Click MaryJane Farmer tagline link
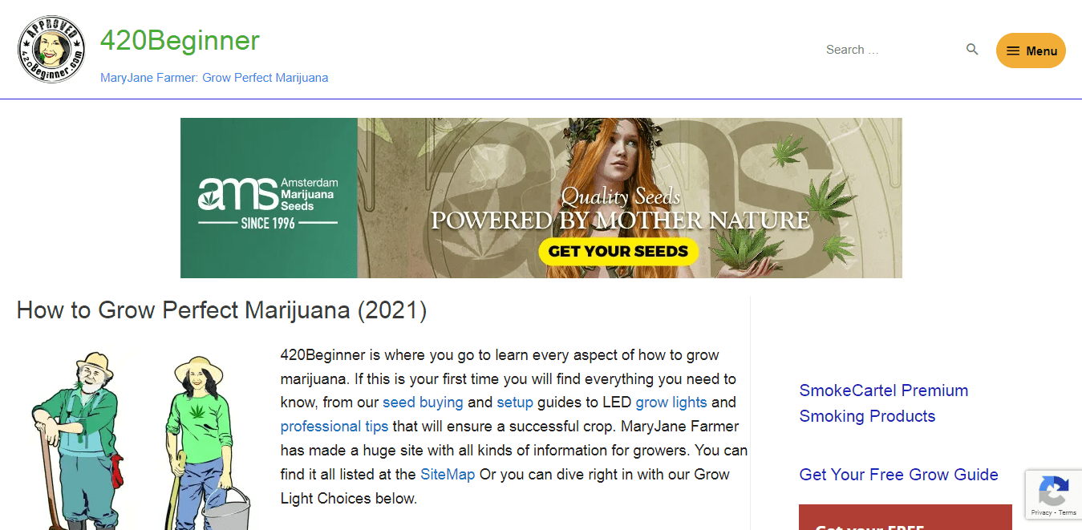This screenshot has height=530, width=1082. tap(214, 78)
